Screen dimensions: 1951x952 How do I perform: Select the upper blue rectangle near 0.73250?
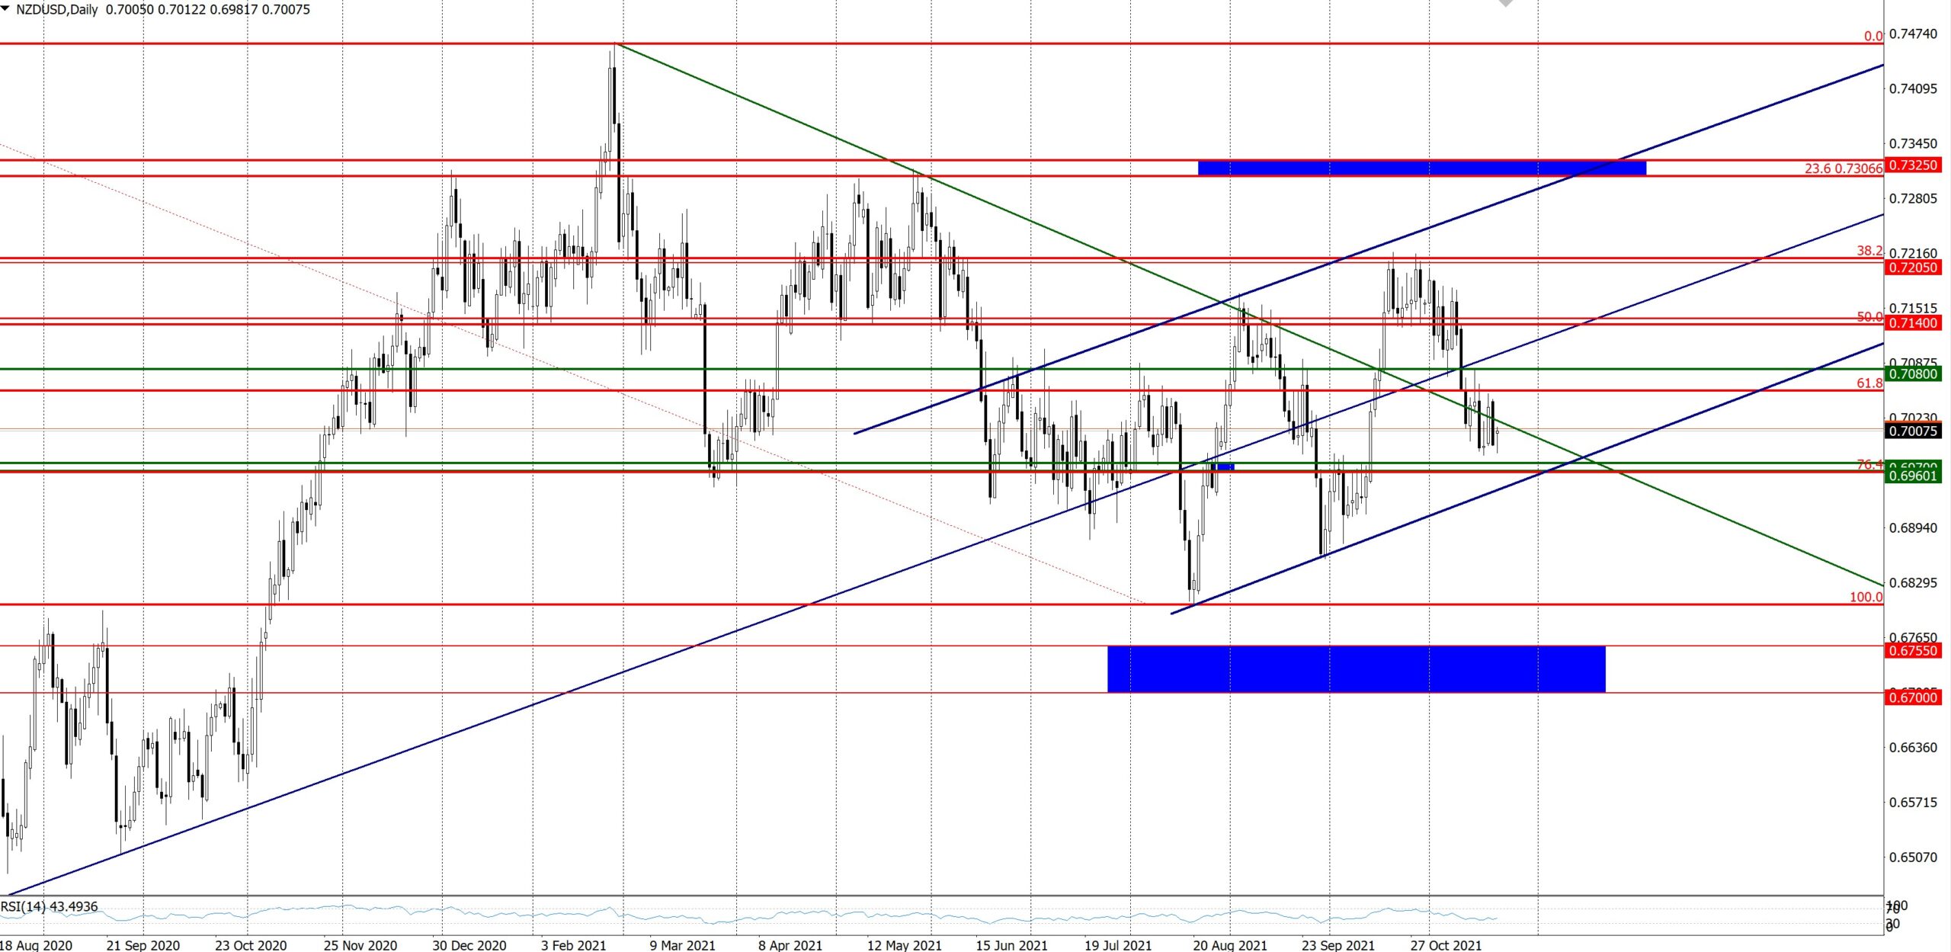[x=1421, y=168]
